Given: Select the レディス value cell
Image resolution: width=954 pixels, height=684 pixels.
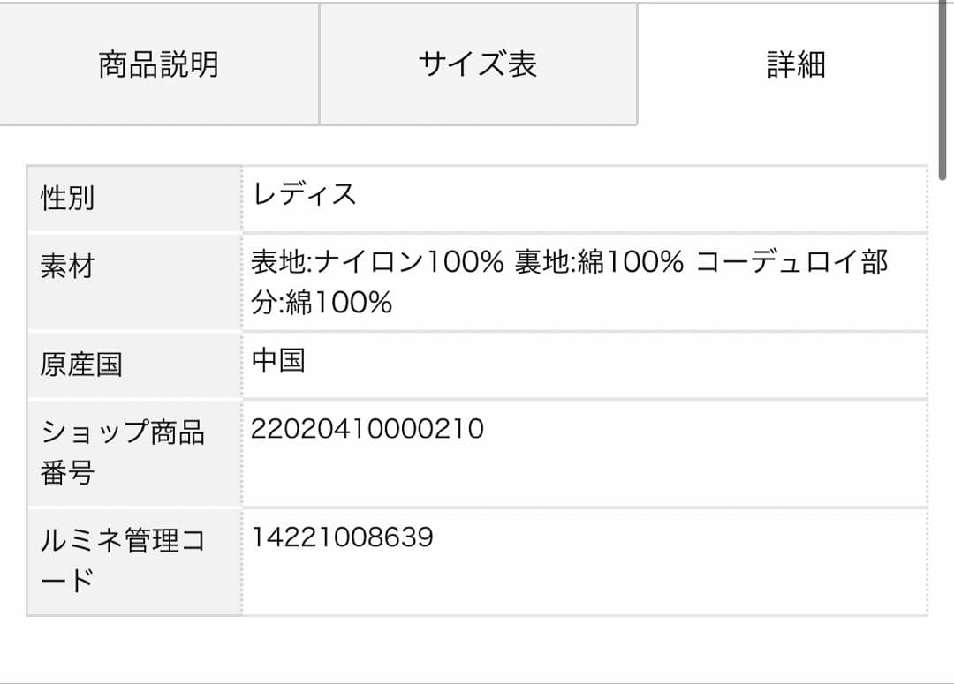Looking at the screenshot, I should (305, 196).
